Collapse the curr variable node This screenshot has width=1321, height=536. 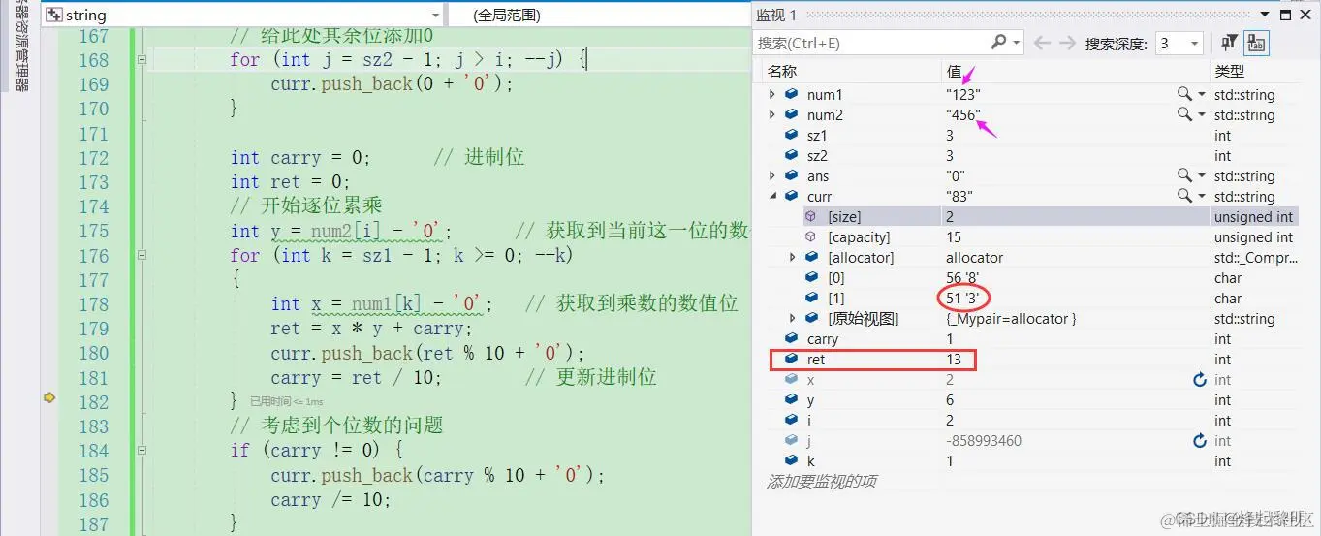click(x=771, y=197)
